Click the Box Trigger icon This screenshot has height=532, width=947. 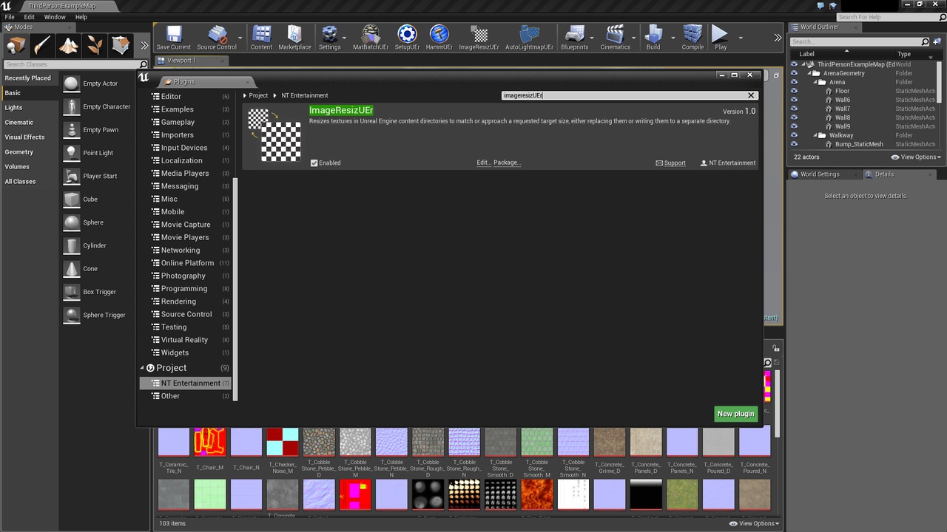point(71,292)
